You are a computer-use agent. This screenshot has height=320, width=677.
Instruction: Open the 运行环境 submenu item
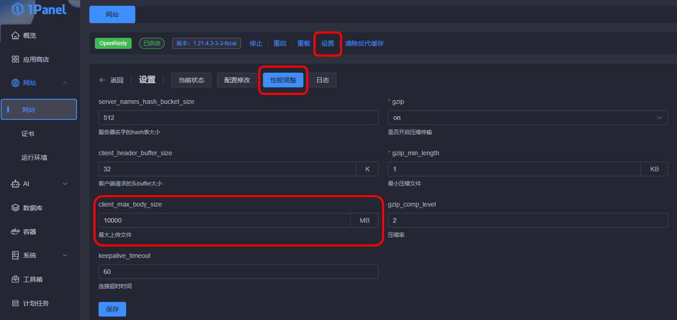pos(34,157)
